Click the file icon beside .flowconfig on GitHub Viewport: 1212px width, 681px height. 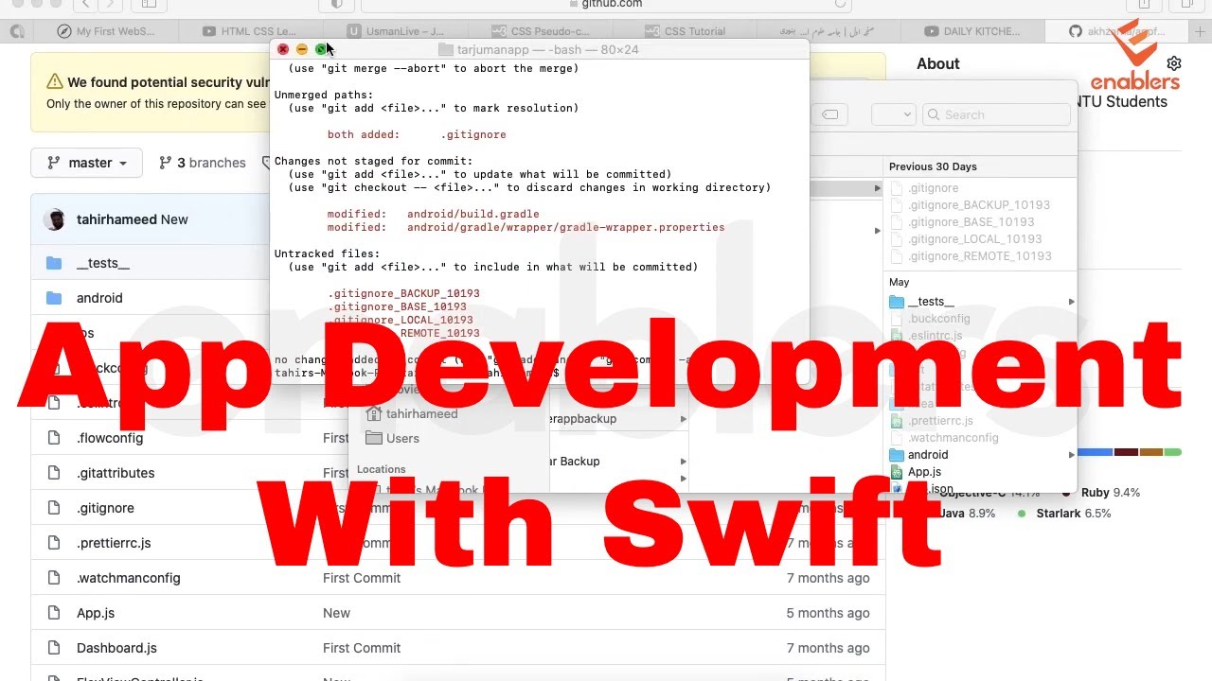[54, 438]
